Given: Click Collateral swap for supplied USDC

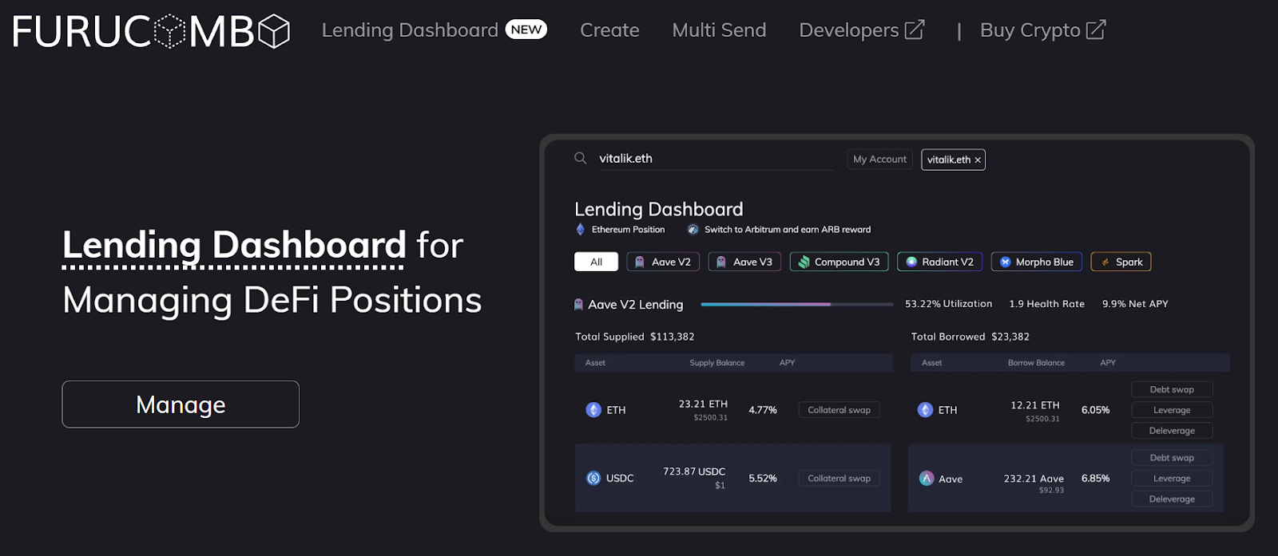Looking at the screenshot, I should (839, 479).
